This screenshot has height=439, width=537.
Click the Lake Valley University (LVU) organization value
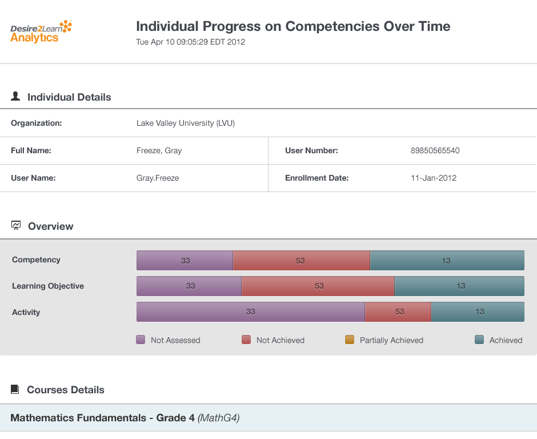pyautogui.click(x=186, y=123)
